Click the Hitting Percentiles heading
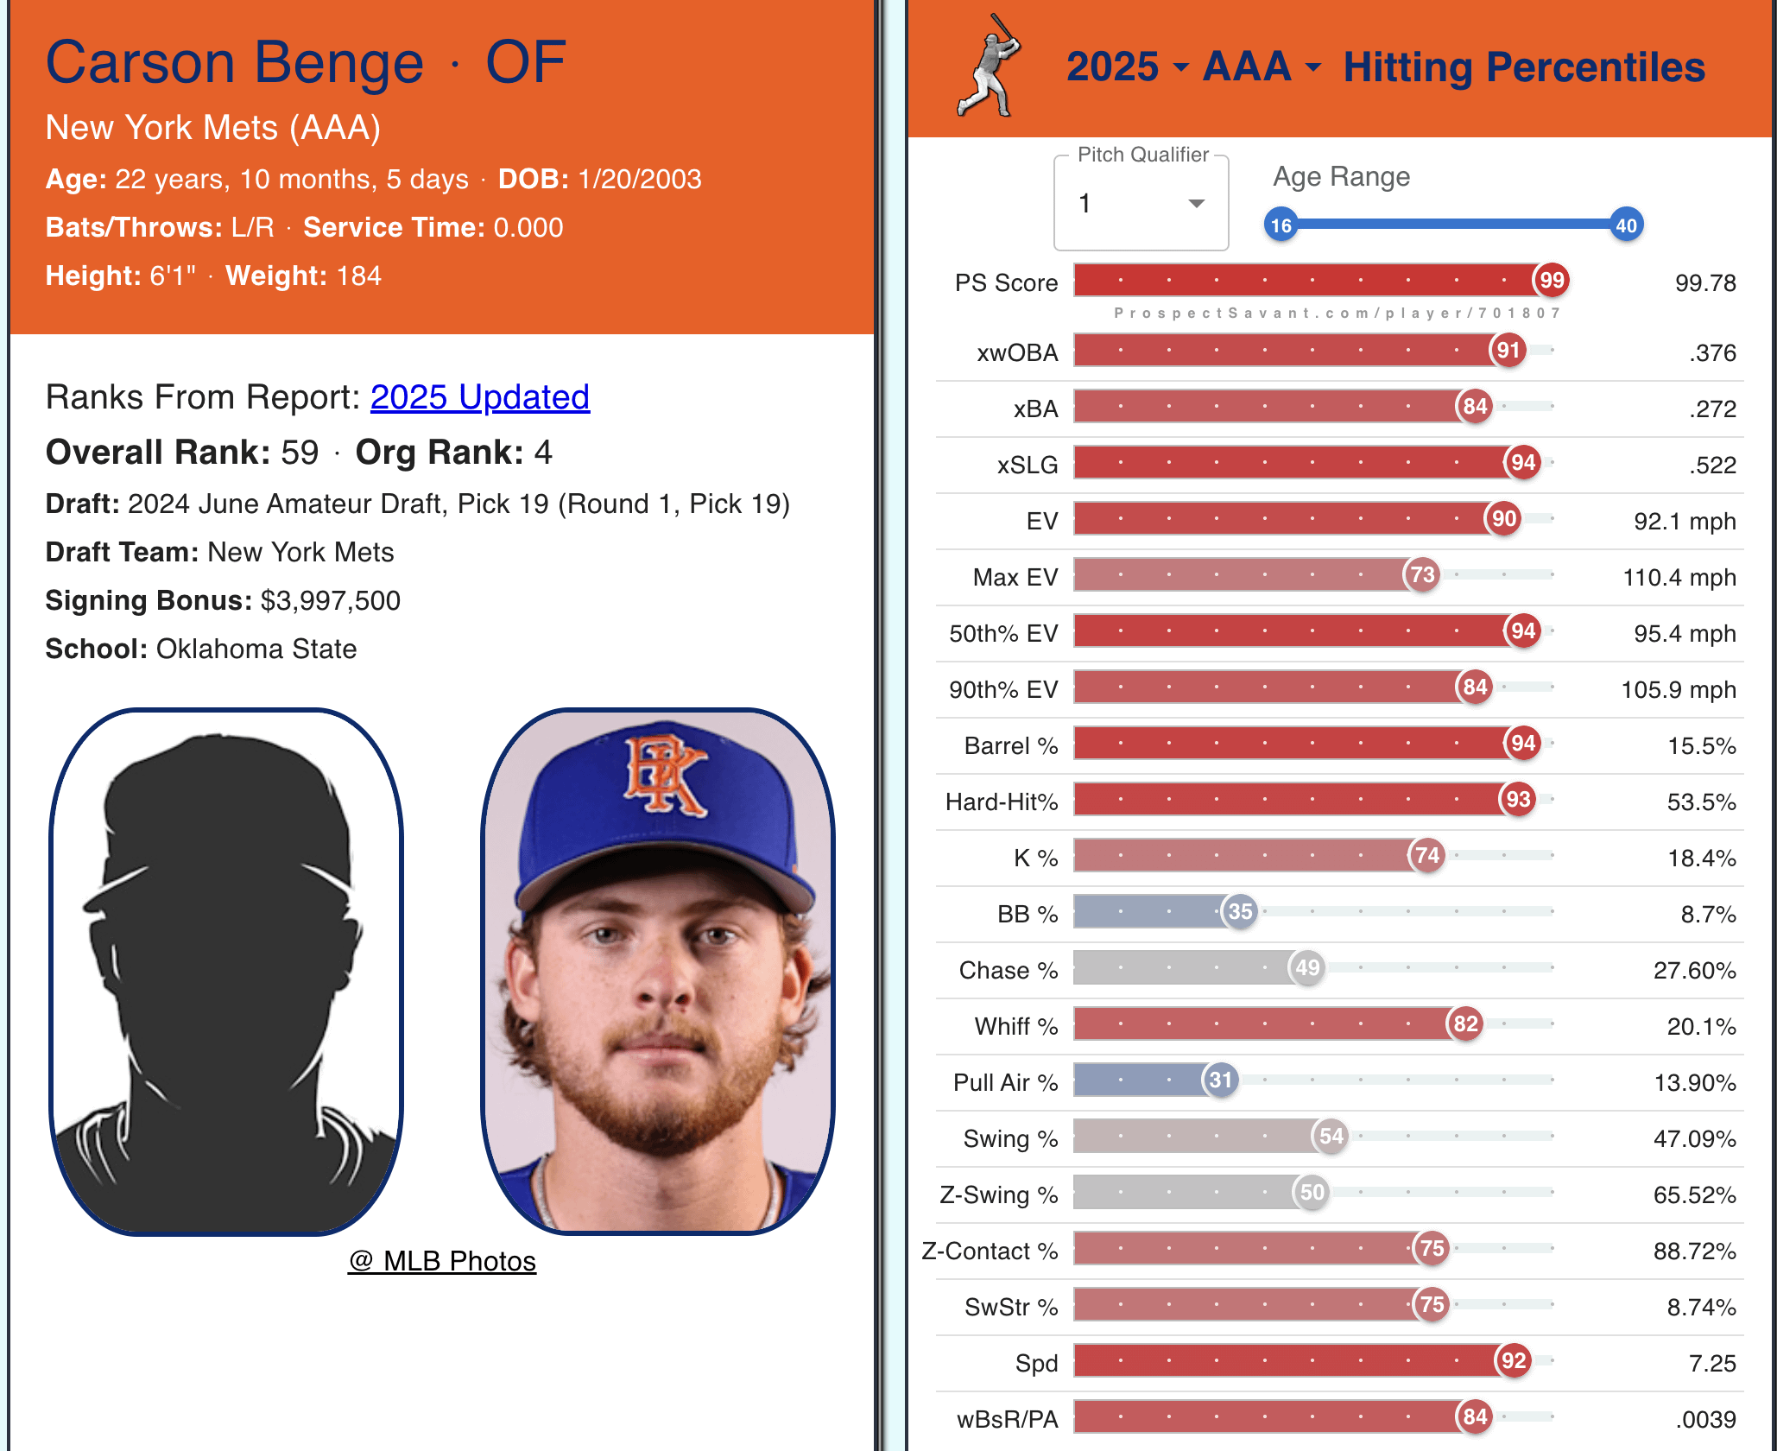 [1524, 67]
